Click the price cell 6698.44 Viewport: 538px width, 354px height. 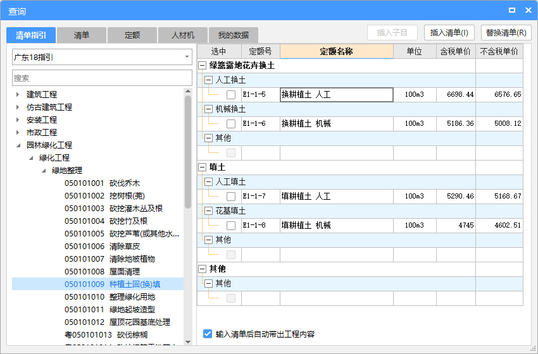click(x=456, y=95)
